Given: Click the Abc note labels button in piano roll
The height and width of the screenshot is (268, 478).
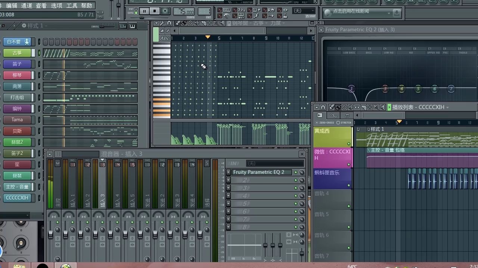Looking at the screenshot, I should pos(165,38).
